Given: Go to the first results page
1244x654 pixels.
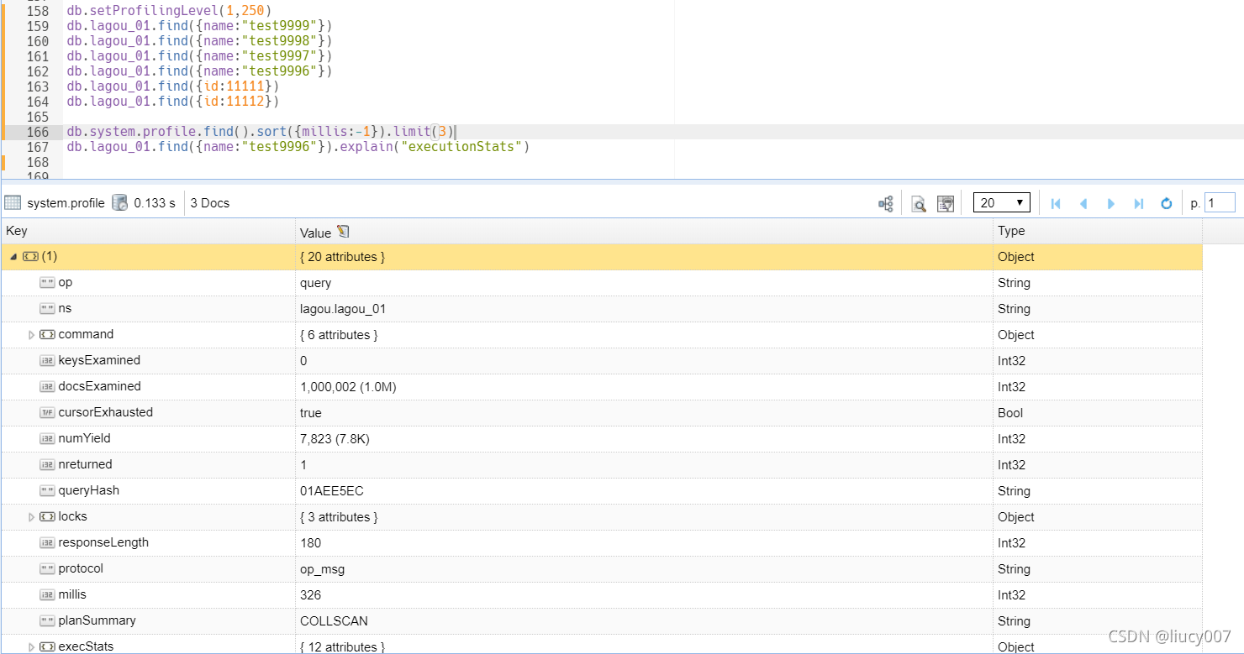Looking at the screenshot, I should [x=1057, y=203].
